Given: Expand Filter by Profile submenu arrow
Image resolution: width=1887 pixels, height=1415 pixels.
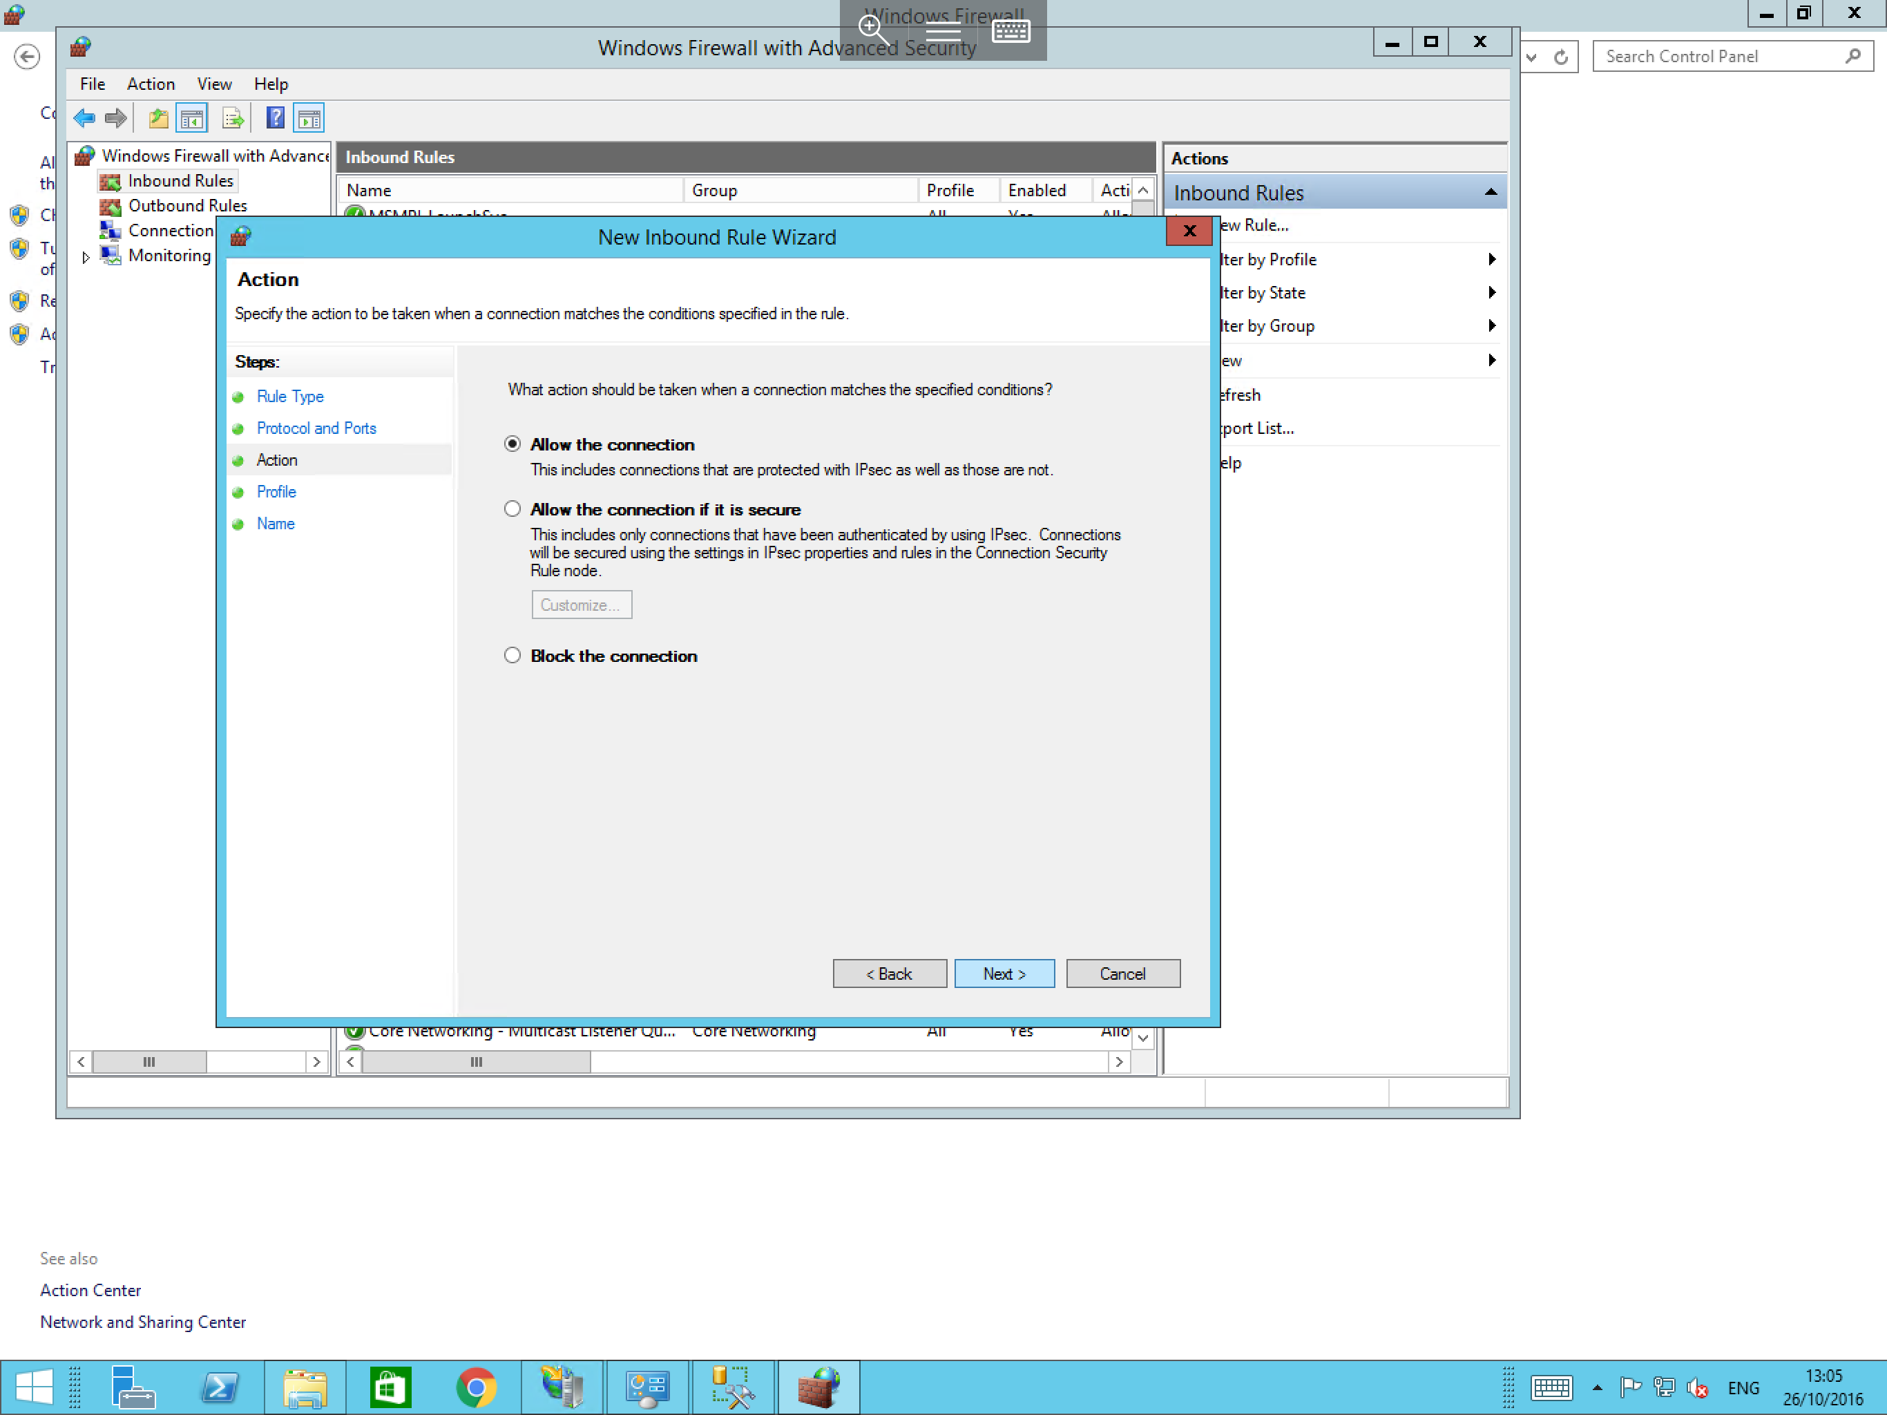Looking at the screenshot, I should [x=1491, y=258].
